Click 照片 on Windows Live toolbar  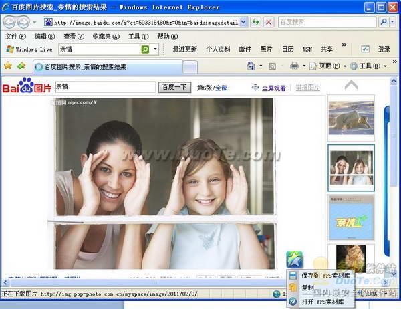click(x=266, y=49)
